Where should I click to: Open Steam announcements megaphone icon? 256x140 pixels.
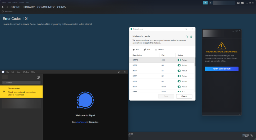tap(205, 3)
